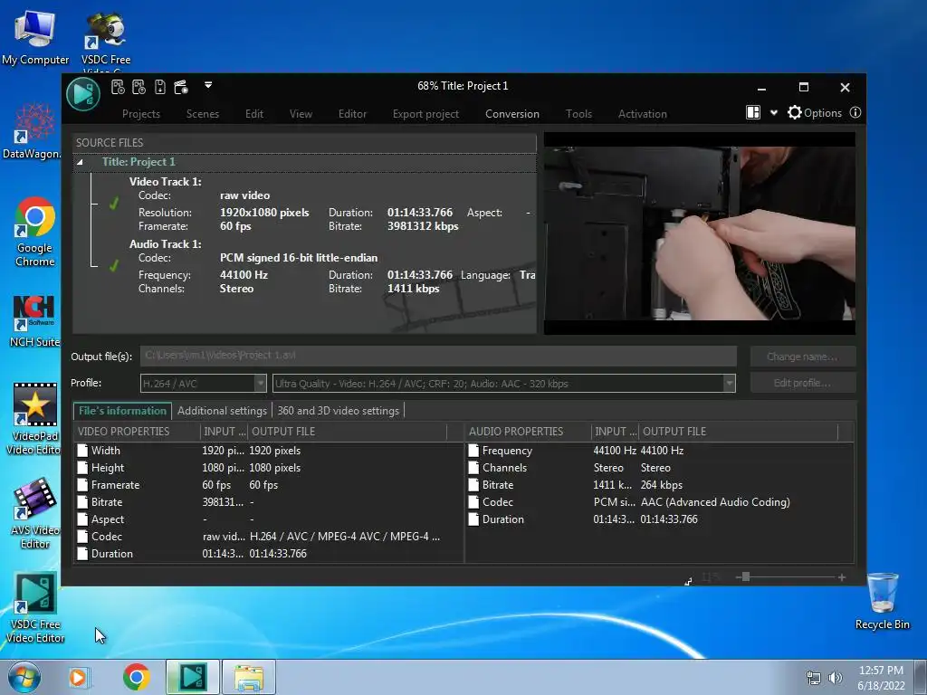927x695 pixels.
Task: Open the Projects menu tab
Action: [140, 113]
